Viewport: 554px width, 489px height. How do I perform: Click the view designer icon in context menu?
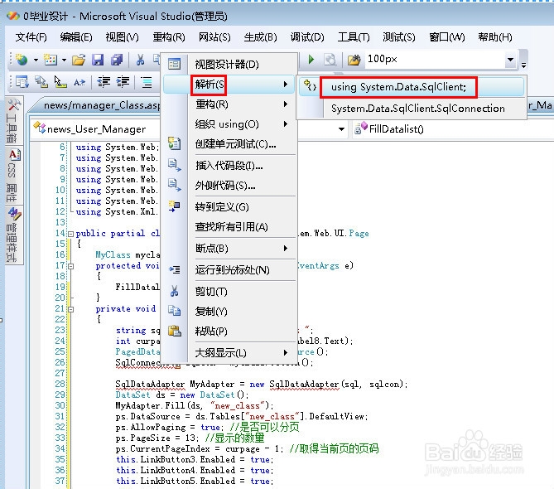174,64
